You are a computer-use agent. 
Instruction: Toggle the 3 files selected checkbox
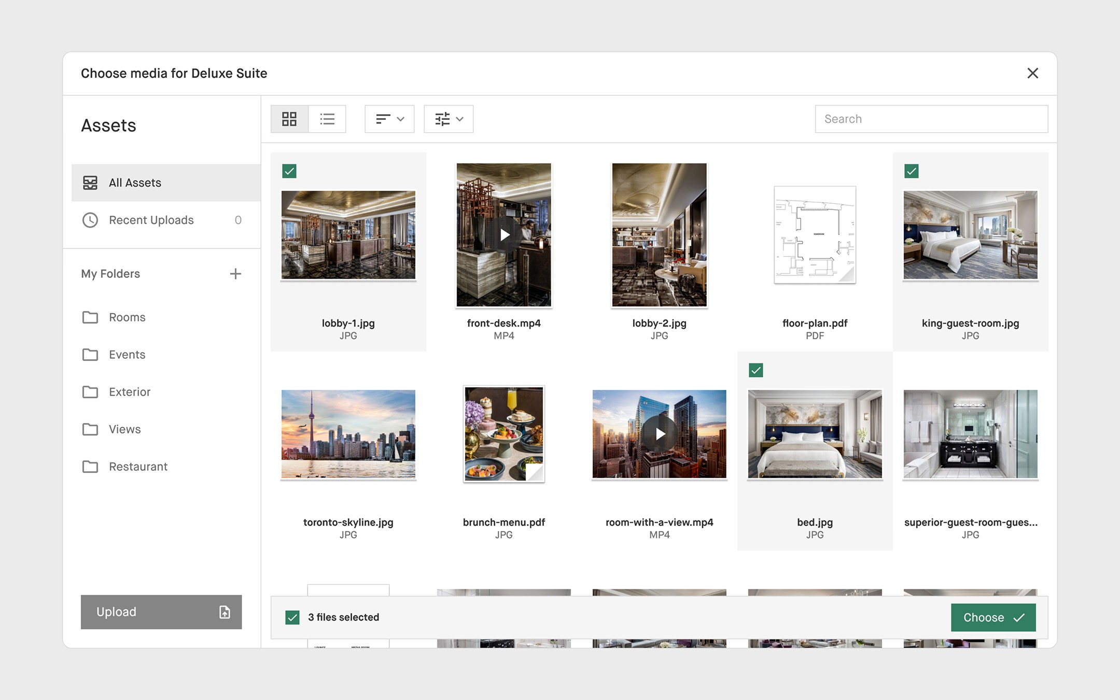pyautogui.click(x=292, y=617)
